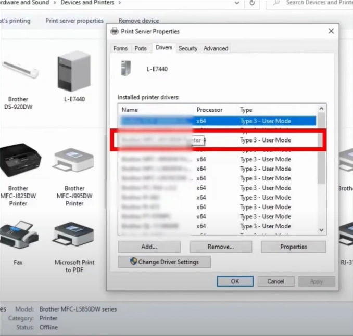Click Change Driver Settings button
Viewport: 353px width, 336px height.
(x=165, y=262)
